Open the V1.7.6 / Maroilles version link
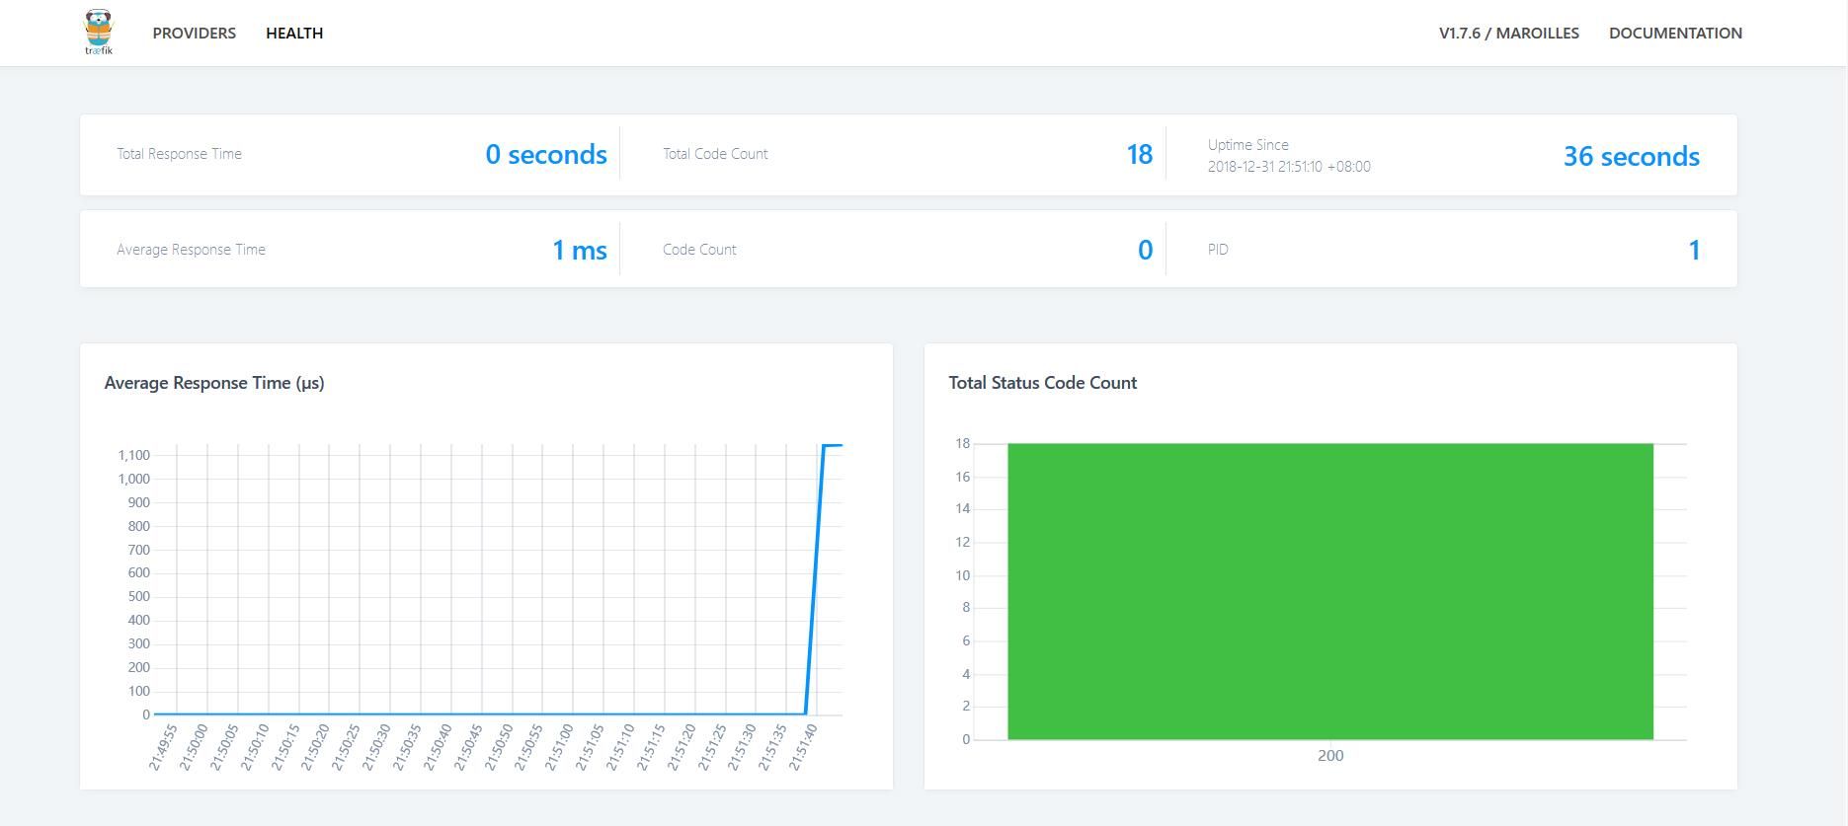 (1508, 33)
